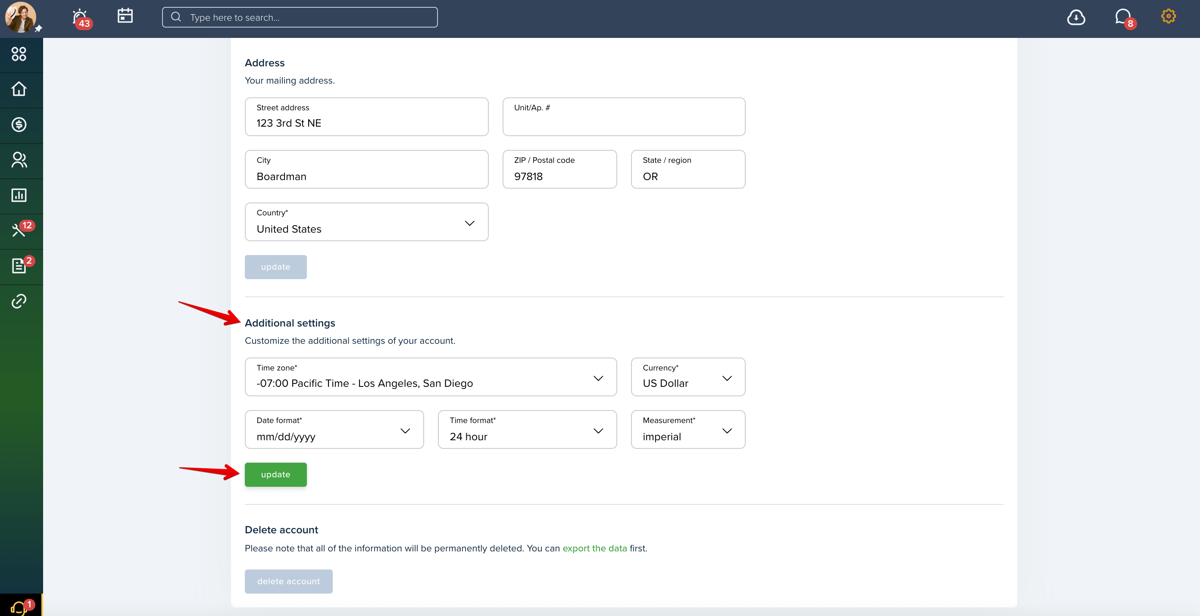
Task: Open the dashboard grid icon in sidebar
Action: click(x=19, y=54)
